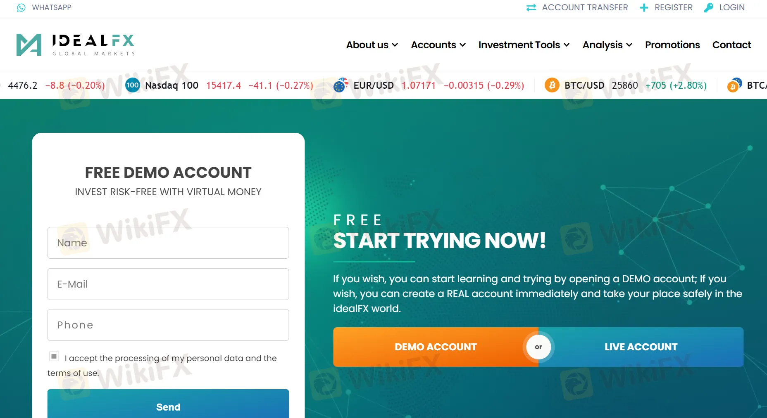Open the Contact menu item
This screenshot has height=418, width=767.
point(731,45)
